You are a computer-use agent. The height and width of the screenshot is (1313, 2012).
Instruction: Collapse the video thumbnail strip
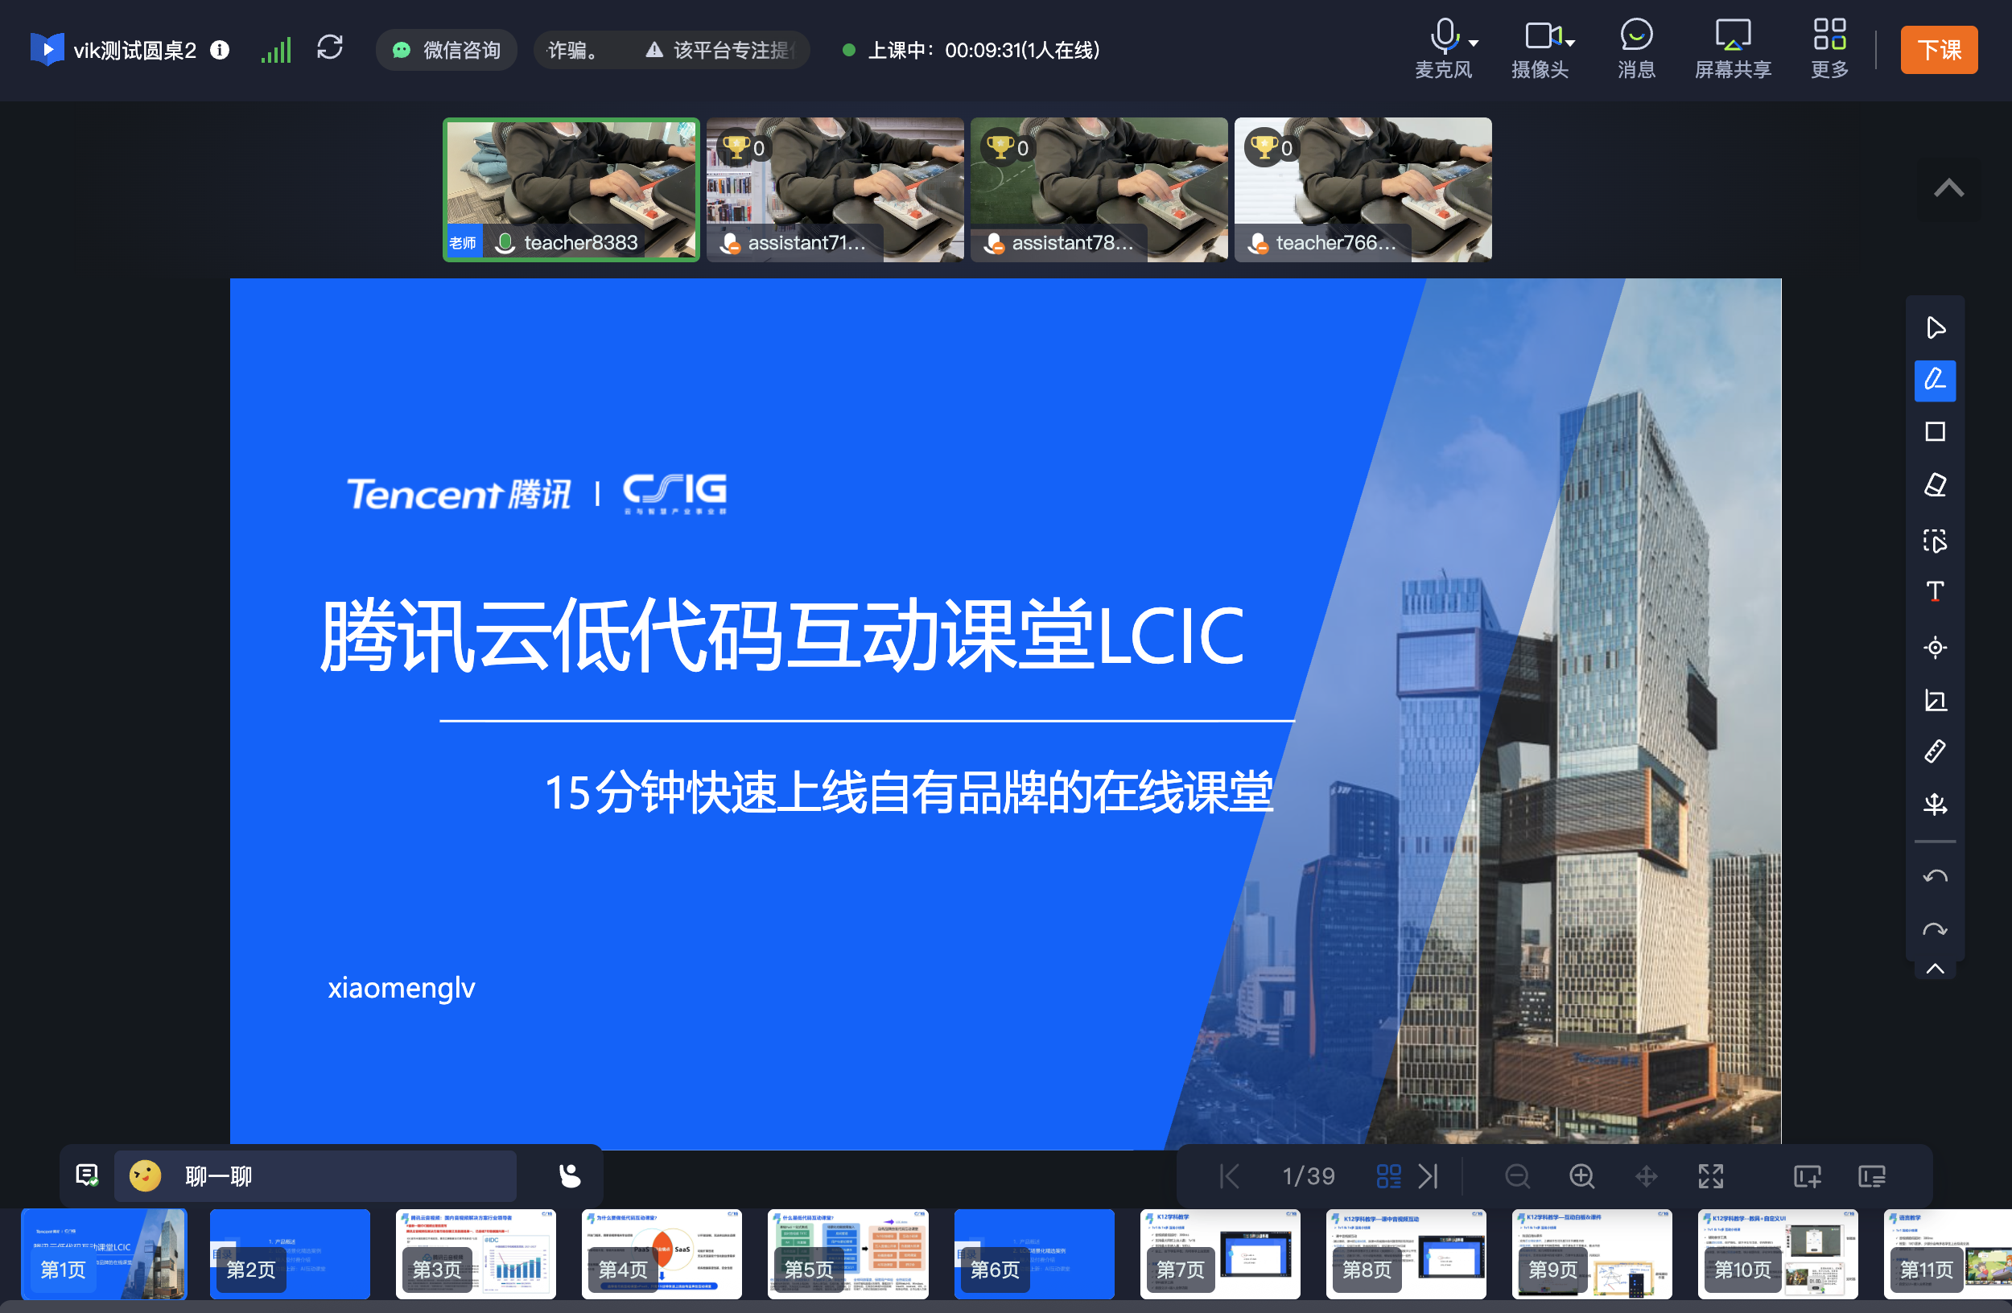point(1948,187)
